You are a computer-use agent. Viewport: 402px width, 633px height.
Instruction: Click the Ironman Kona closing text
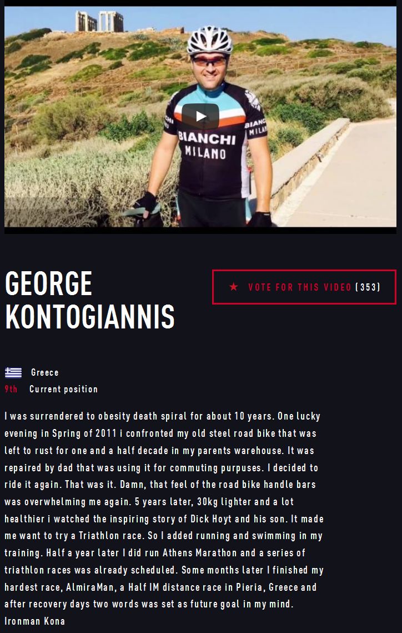pyautogui.click(x=34, y=621)
